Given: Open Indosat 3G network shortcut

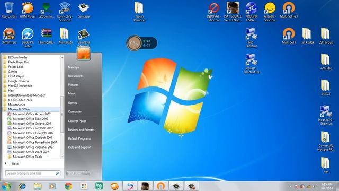Looking at the screenshot, I should click(326, 115).
